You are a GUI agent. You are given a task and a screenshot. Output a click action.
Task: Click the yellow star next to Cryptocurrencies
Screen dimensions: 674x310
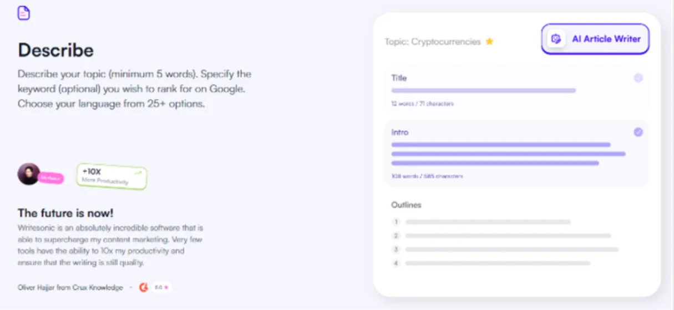pyautogui.click(x=490, y=42)
